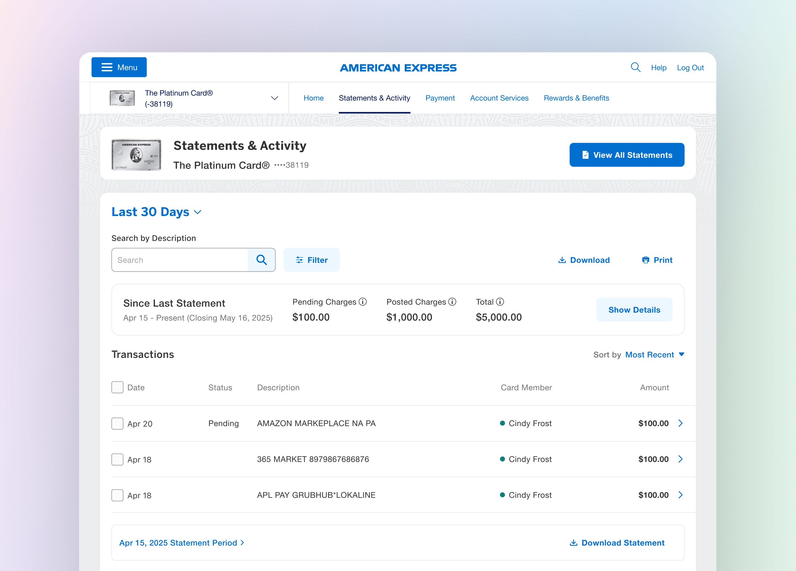
Task: Click the Total info icon
Action: tap(500, 302)
